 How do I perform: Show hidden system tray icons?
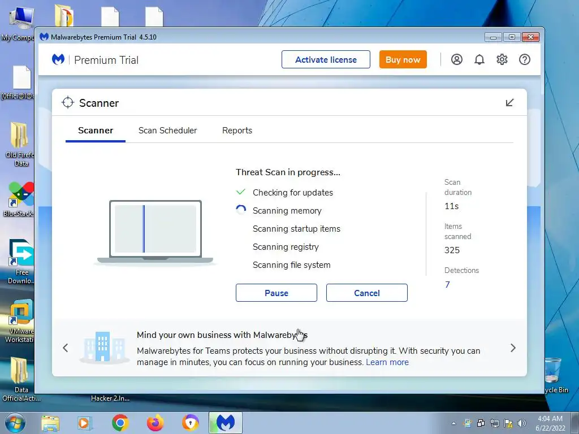point(454,423)
